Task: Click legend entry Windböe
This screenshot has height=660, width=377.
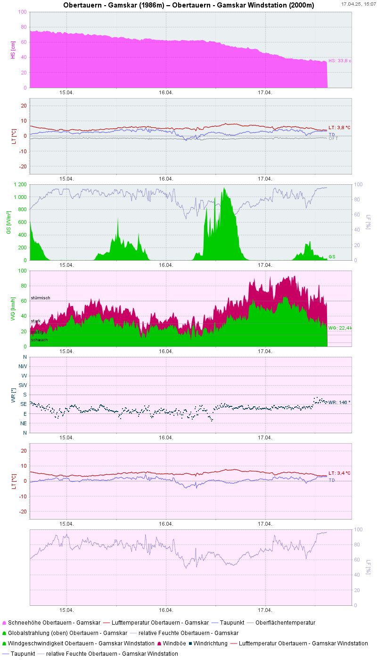Action: [173, 643]
